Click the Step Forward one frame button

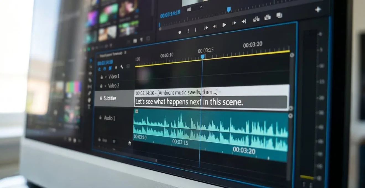click(x=234, y=23)
